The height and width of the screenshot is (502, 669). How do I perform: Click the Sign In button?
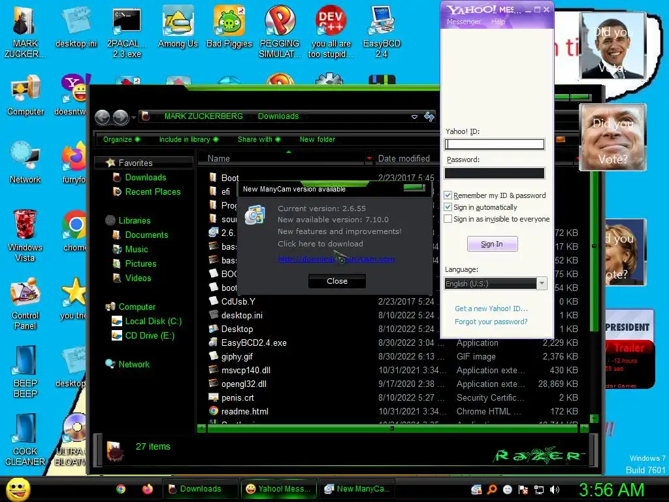(493, 244)
